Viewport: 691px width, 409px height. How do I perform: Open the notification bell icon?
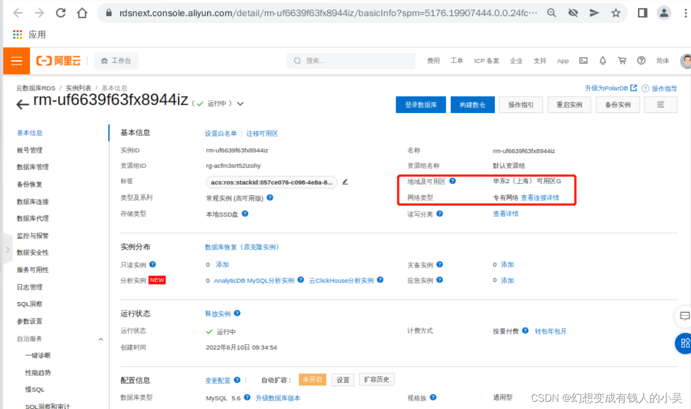tap(602, 61)
